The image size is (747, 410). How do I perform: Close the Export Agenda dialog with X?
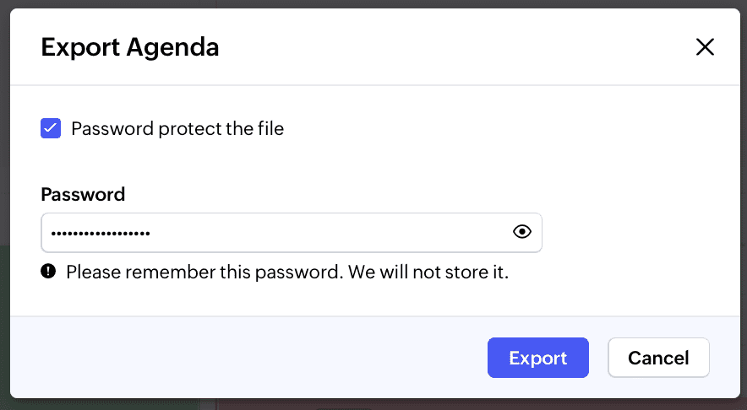pos(705,47)
